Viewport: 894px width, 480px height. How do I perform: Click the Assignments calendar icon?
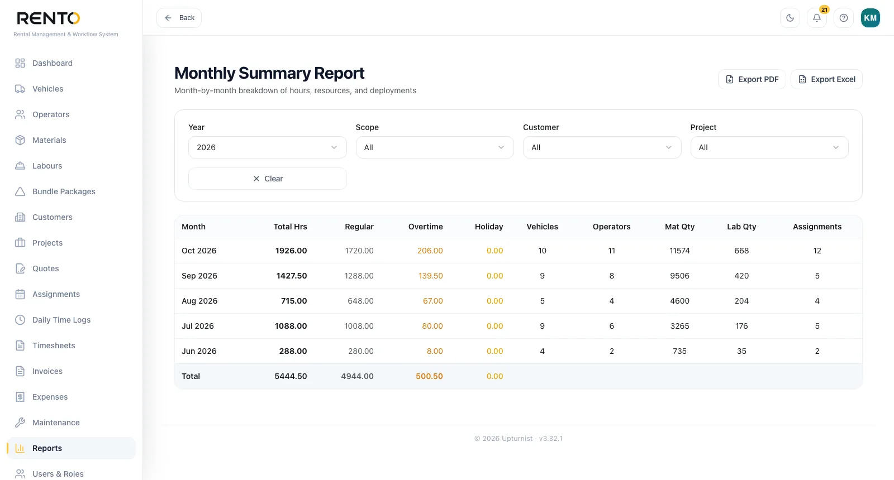coord(20,294)
